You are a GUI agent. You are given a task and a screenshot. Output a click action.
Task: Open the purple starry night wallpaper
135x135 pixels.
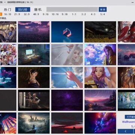(x=67, y=100)
